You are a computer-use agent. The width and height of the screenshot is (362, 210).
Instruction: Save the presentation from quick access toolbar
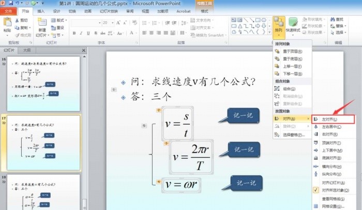click(x=11, y=3)
